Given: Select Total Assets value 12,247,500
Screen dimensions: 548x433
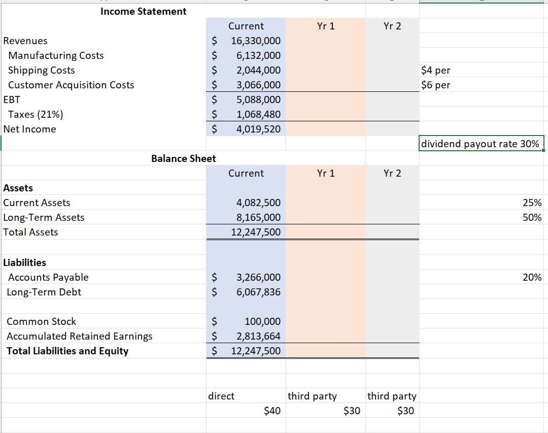Looking at the screenshot, I should click(x=246, y=232).
